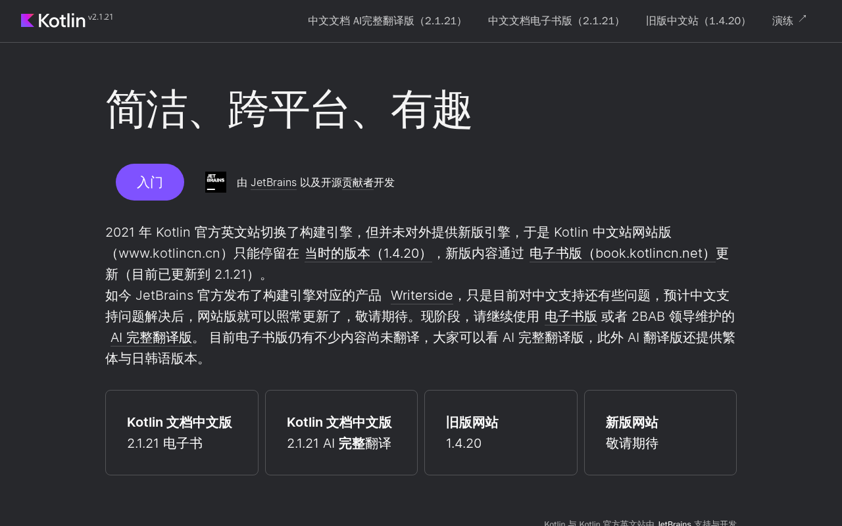The width and height of the screenshot is (842, 526).
Task: Open the Kotlin 文档中文版 2.1.21 电子书 card
Action: [182, 433]
